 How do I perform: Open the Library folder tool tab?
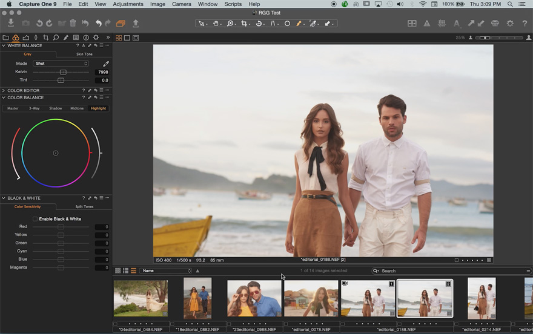pyautogui.click(x=6, y=38)
